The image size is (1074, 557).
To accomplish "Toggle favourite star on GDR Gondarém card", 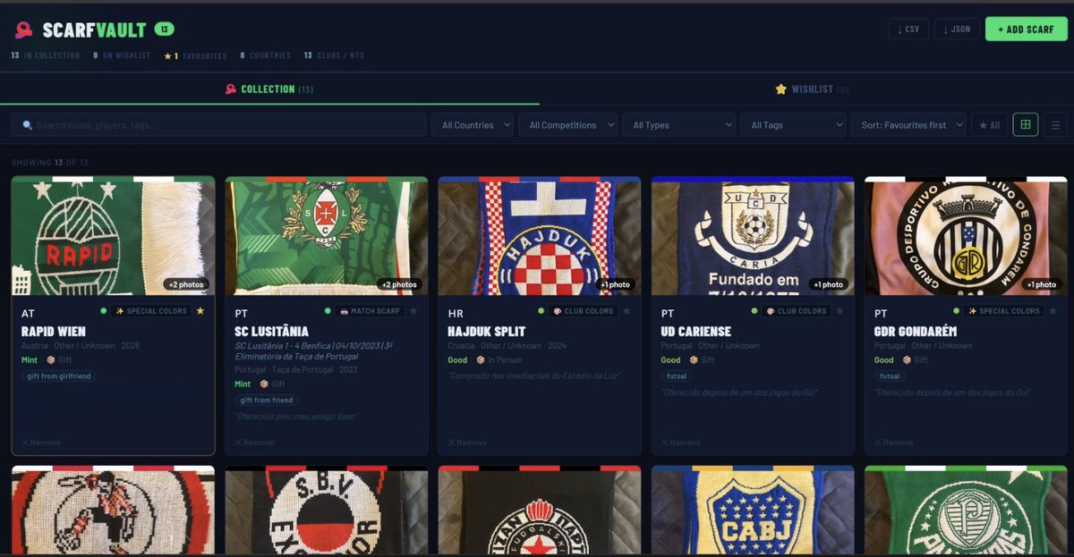I will tap(1053, 311).
